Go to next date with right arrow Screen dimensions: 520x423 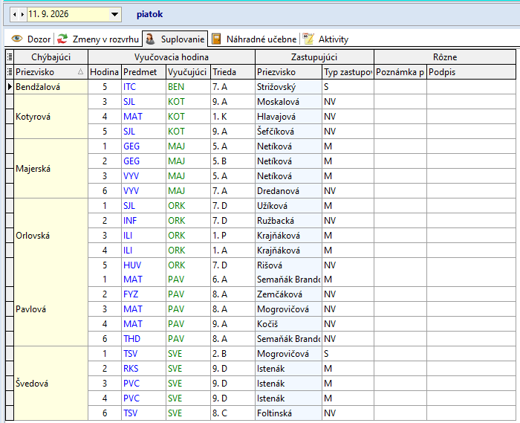[x=22, y=14]
